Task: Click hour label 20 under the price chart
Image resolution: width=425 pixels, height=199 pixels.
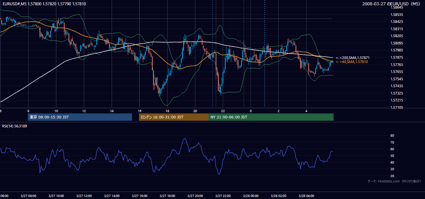Action: [195, 111]
